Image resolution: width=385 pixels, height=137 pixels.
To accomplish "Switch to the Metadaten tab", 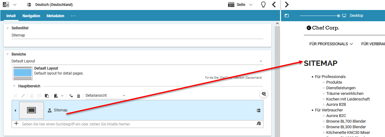I will [x=55, y=16].
